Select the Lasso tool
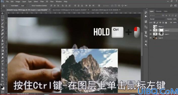 click(x=2, y=20)
